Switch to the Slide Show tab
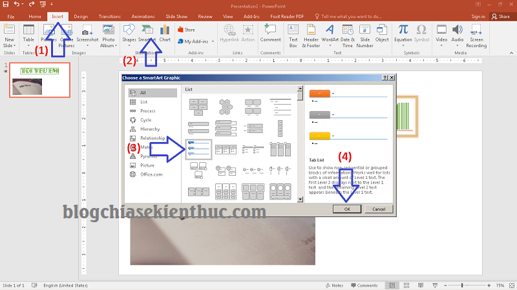 176,17
